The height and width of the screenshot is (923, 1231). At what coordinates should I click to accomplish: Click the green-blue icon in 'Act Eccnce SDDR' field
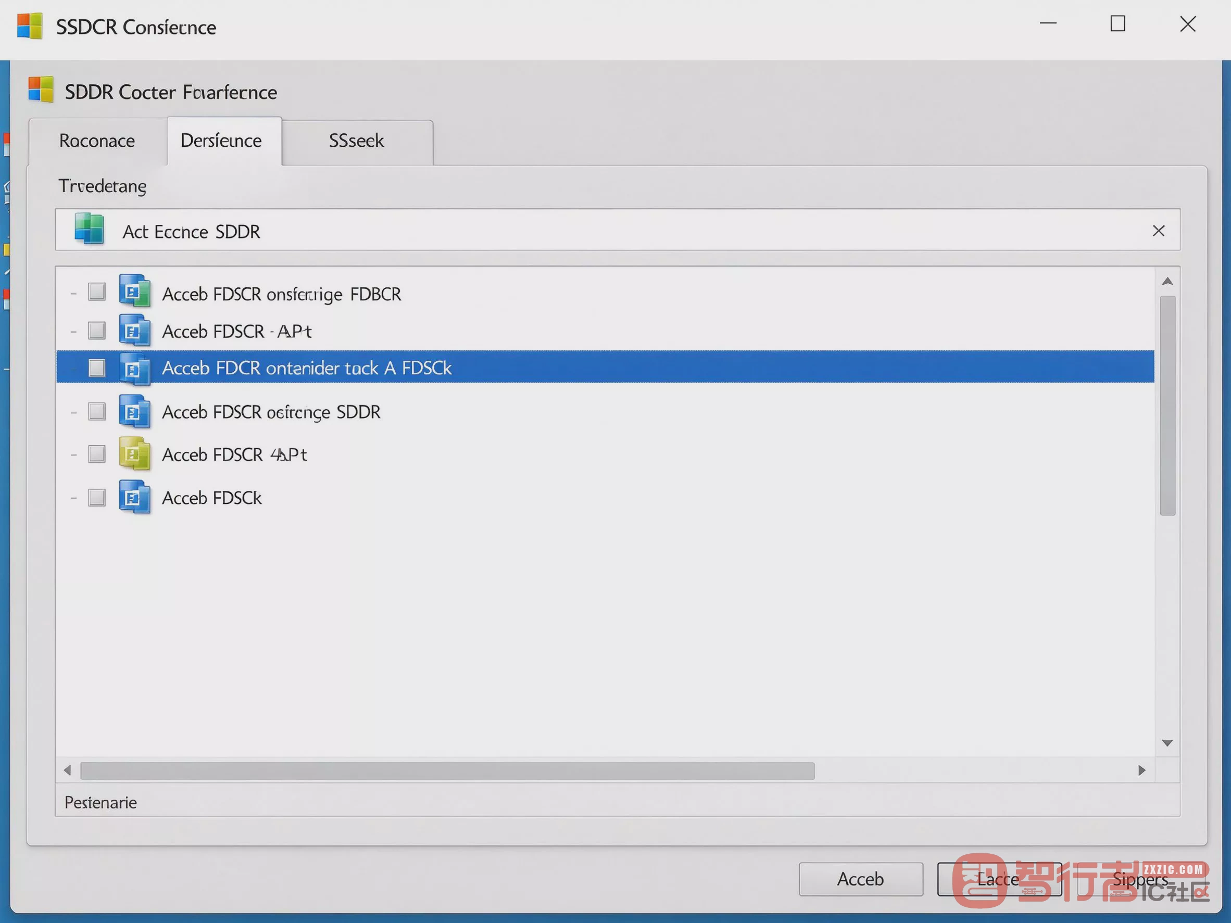click(89, 229)
